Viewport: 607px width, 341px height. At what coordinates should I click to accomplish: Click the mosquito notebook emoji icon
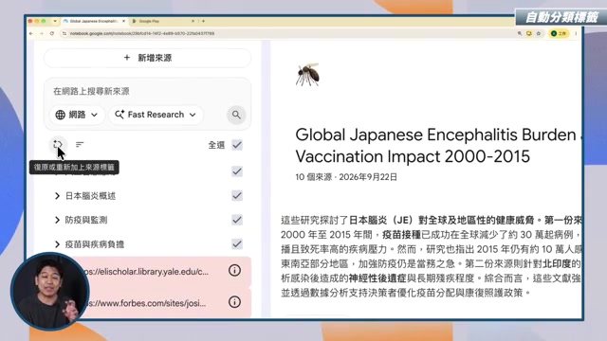coord(307,74)
